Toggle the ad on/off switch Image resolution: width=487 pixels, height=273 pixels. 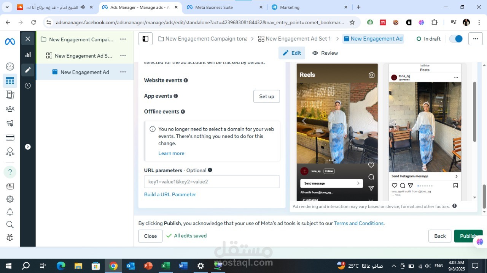click(456, 39)
